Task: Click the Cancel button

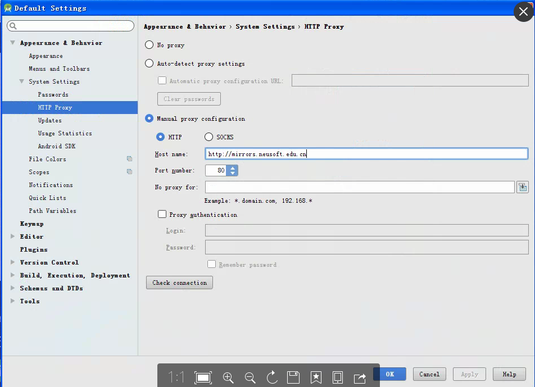Action: click(429, 374)
